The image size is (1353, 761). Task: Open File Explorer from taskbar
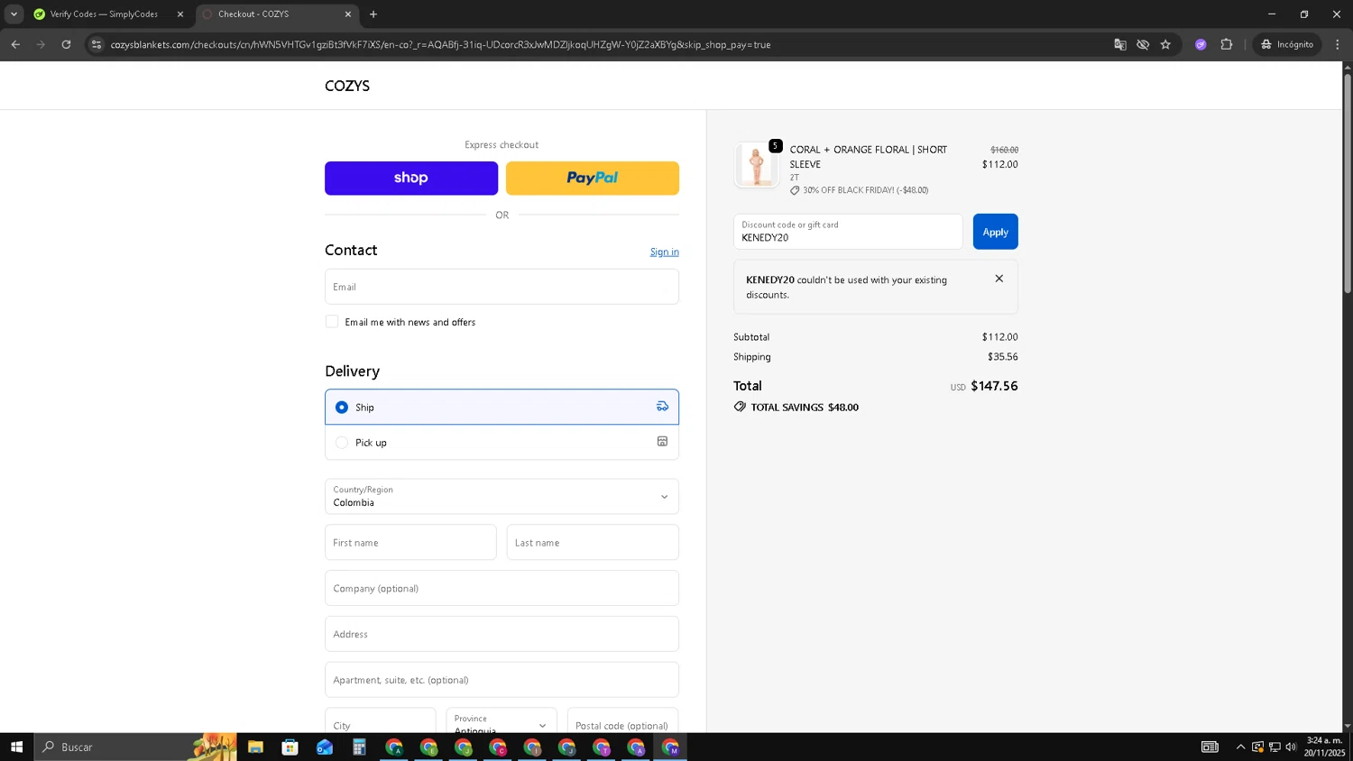point(255,747)
